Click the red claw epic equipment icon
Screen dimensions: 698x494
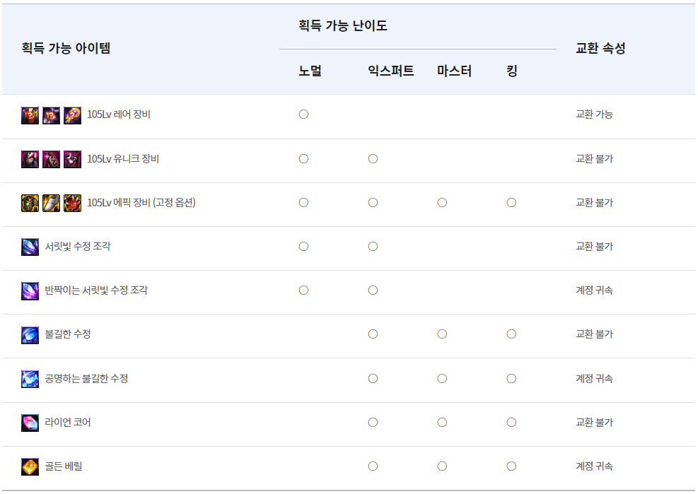point(73,203)
